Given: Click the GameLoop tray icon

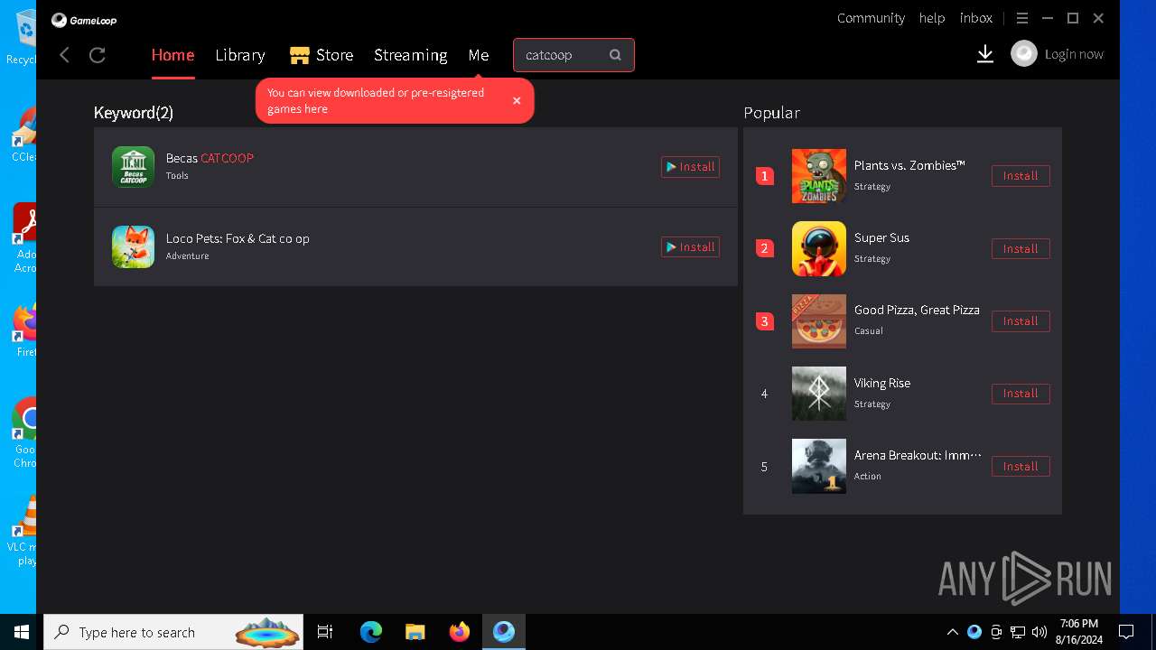Looking at the screenshot, I should tap(974, 632).
